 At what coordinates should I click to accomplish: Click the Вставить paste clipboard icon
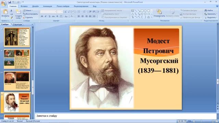point(5,12)
